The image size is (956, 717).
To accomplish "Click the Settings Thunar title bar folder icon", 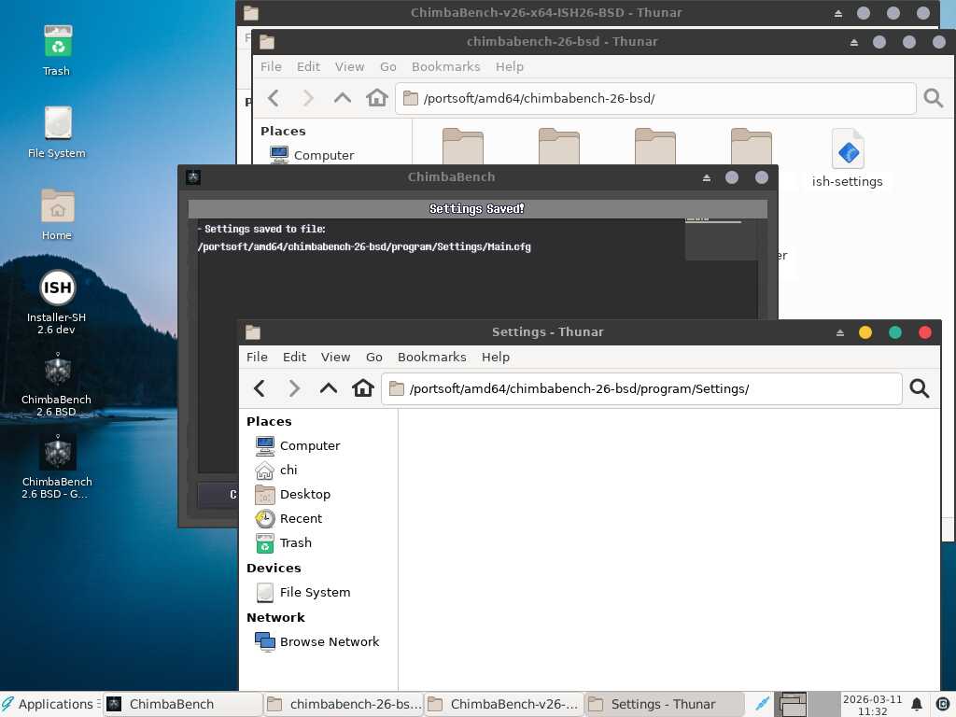I will point(253,332).
